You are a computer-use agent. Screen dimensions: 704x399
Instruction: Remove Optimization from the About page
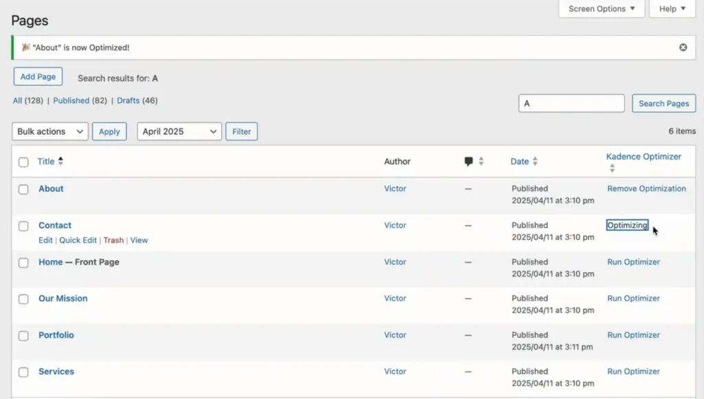[646, 188]
